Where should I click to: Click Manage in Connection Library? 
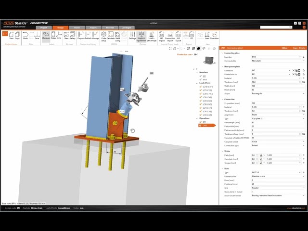(x=95, y=36)
